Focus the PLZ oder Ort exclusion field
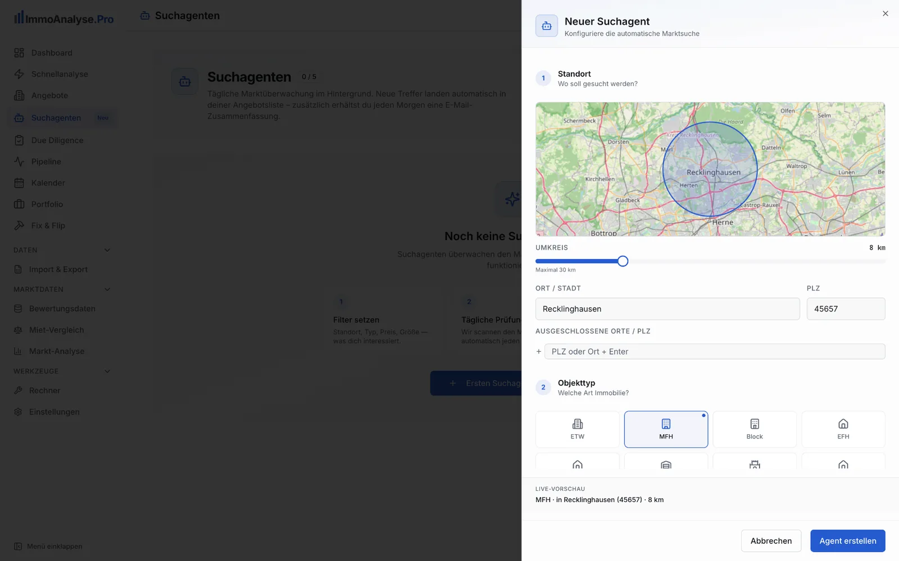 pyautogui.click(x=715, y=352)
